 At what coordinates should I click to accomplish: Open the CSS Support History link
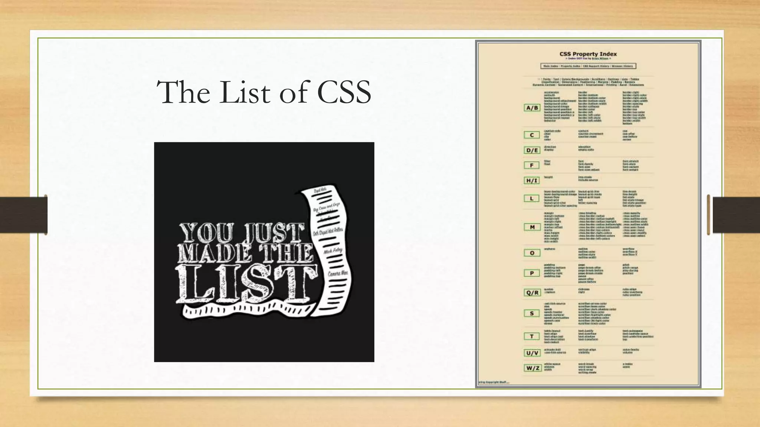point(596,66)
